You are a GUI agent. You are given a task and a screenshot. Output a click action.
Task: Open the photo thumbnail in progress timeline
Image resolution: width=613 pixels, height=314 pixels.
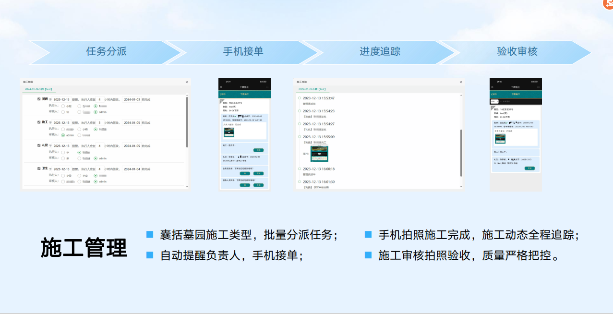[319, 154]
